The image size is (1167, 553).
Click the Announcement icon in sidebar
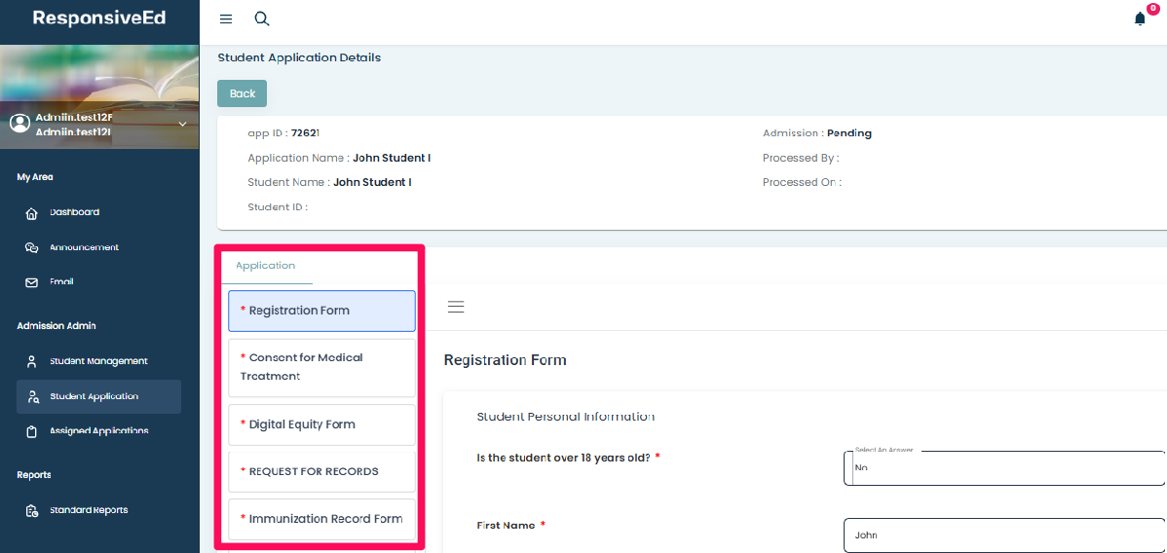[x=31, y=248]
